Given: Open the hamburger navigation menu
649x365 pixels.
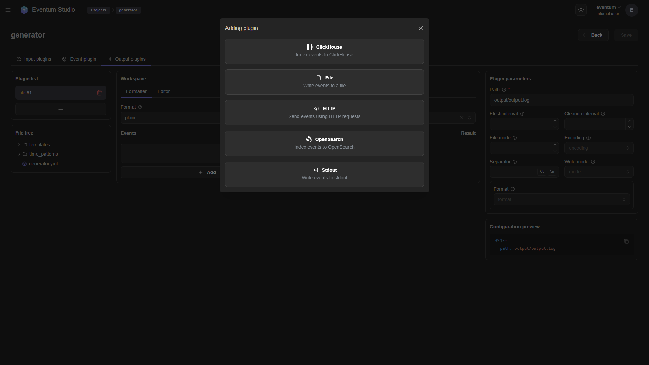Looking at the screenshot, I should point(8,10).
